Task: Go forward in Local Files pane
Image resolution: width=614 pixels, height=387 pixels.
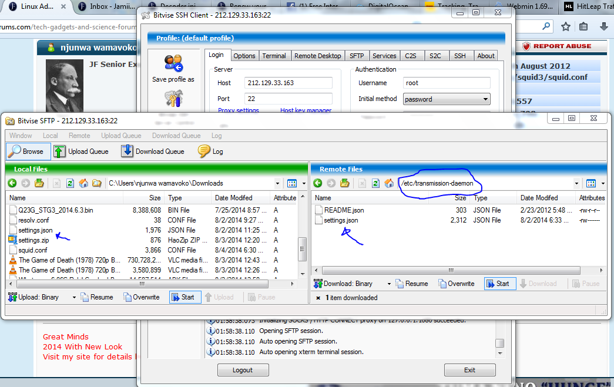Action: click(x=25, y=183)
